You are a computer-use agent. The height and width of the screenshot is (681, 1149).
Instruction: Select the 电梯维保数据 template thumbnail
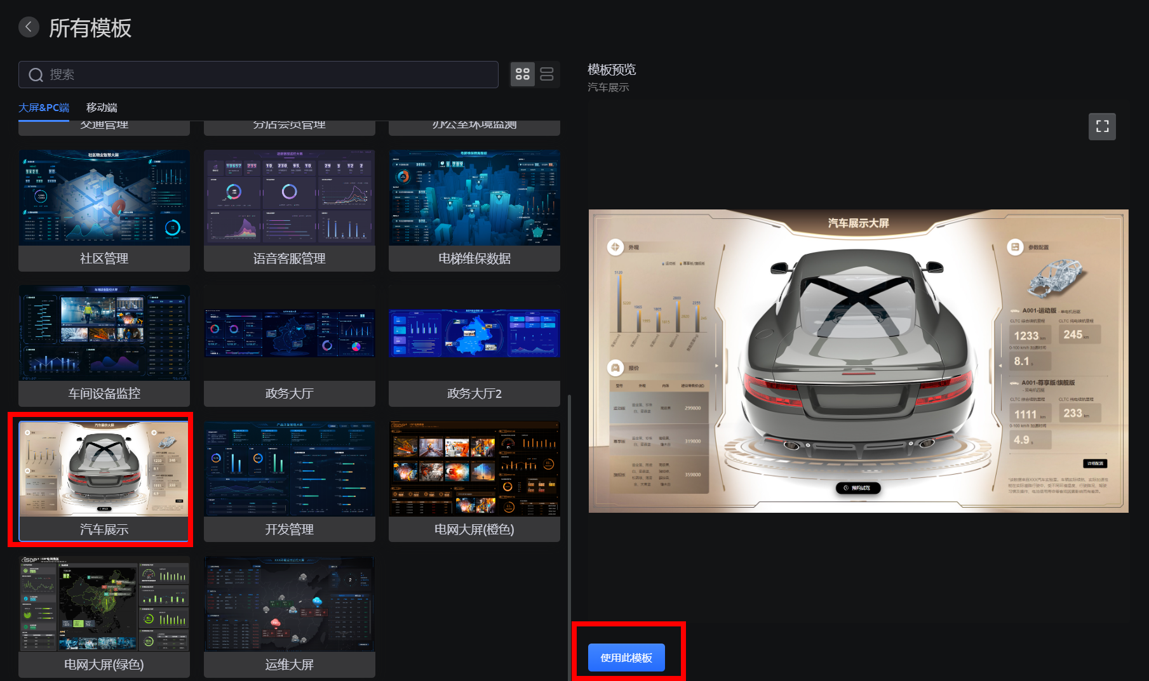[x=474, y=198]
